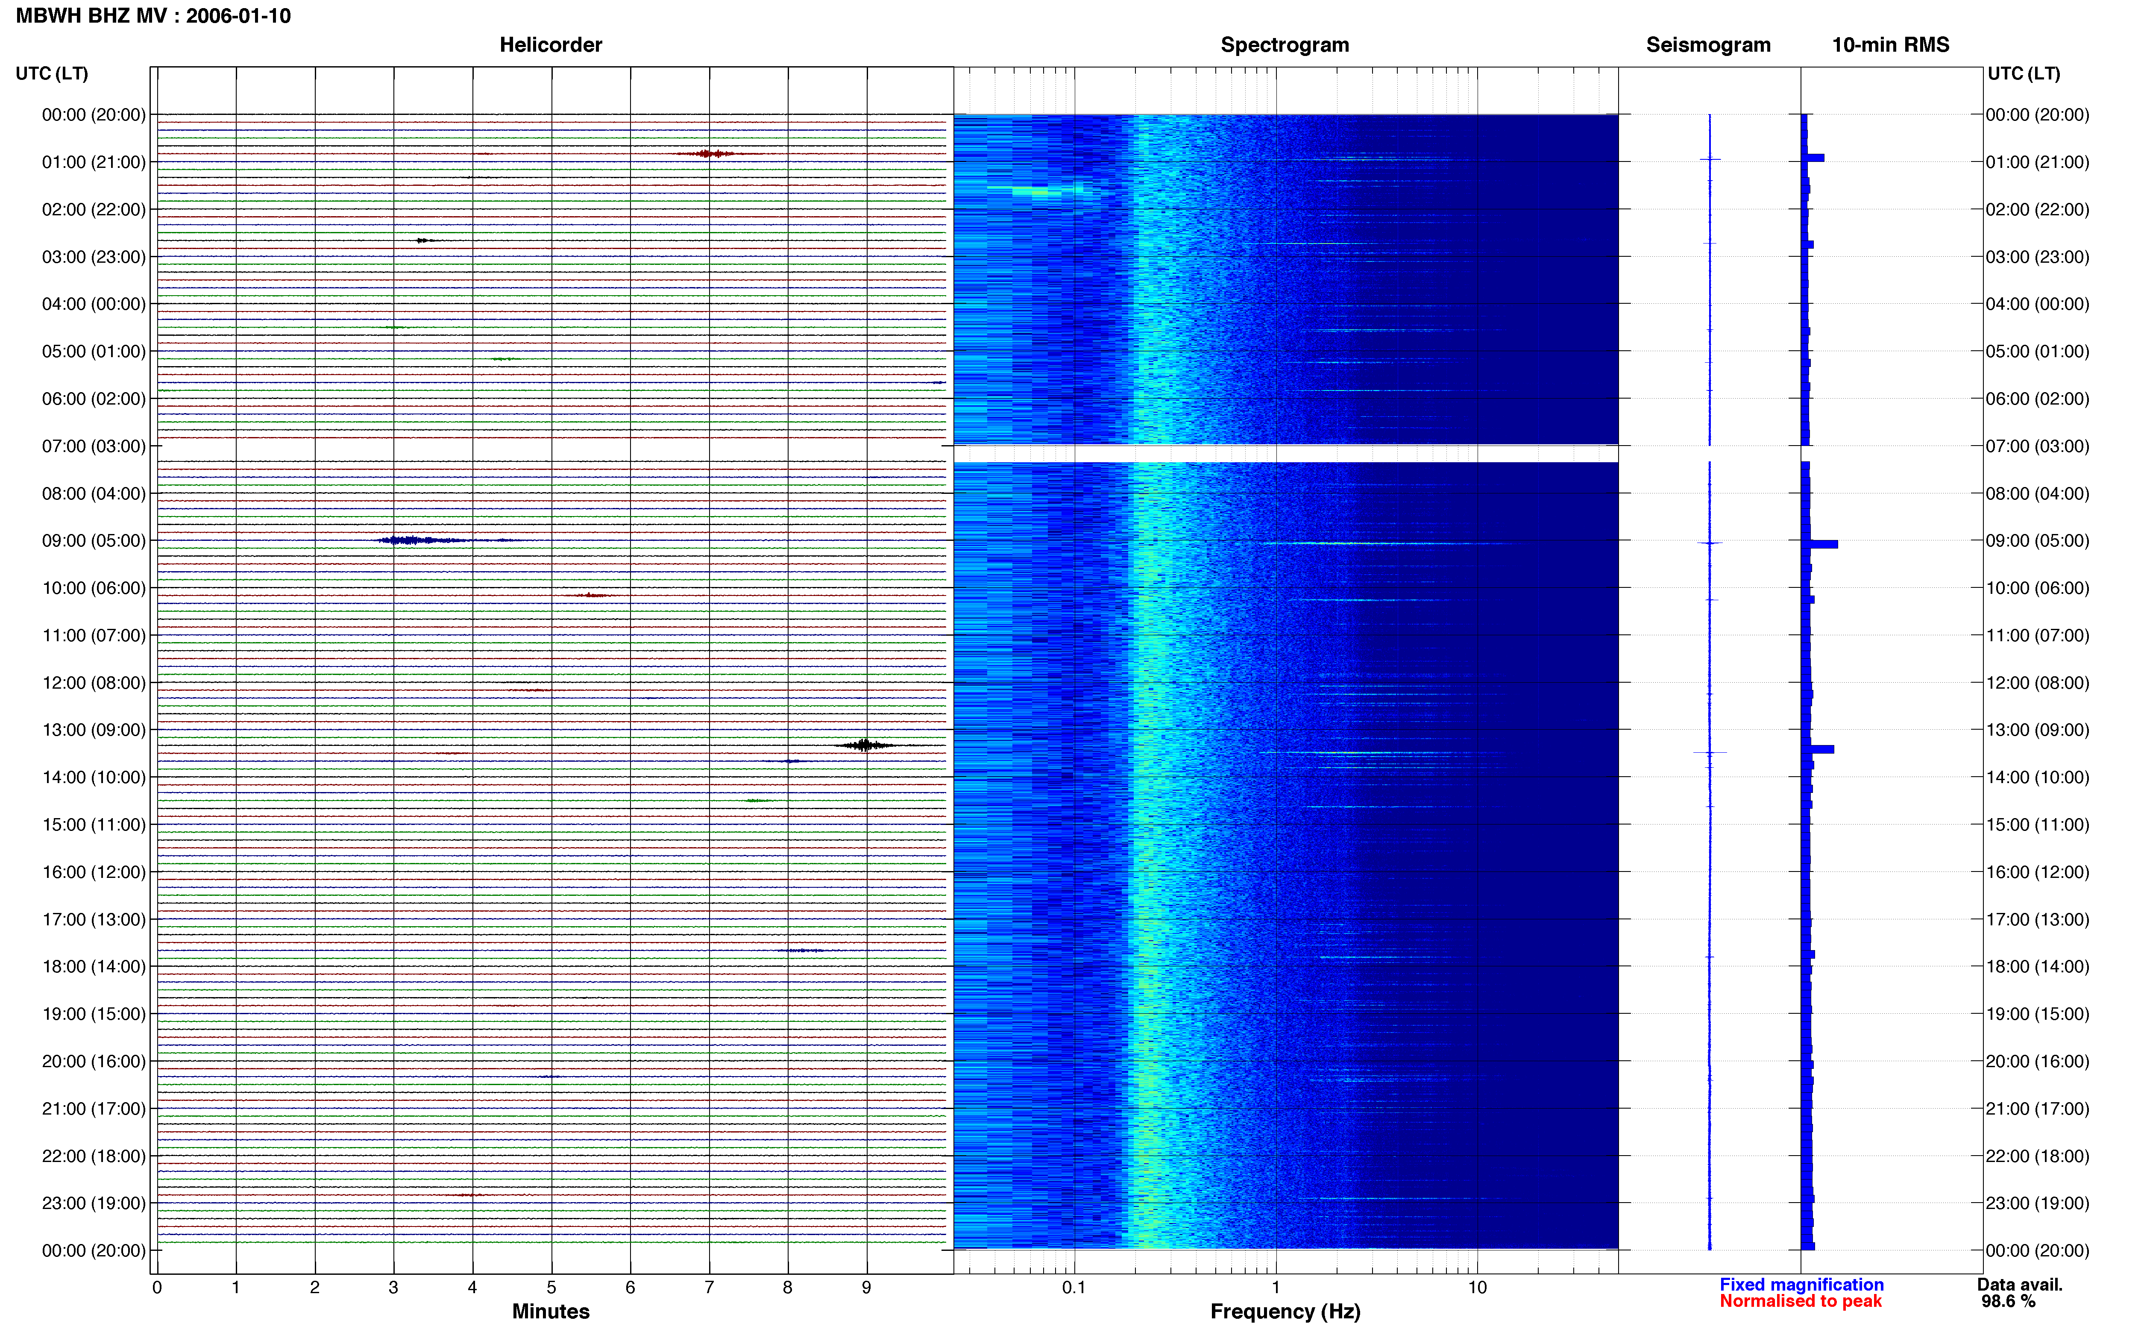Click the 'Spectrogram' panel heading
Screen dimensions: 2144x1341
coord(1285,44)
